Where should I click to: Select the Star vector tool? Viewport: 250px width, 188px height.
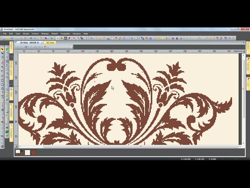click(x=2, y=89)
